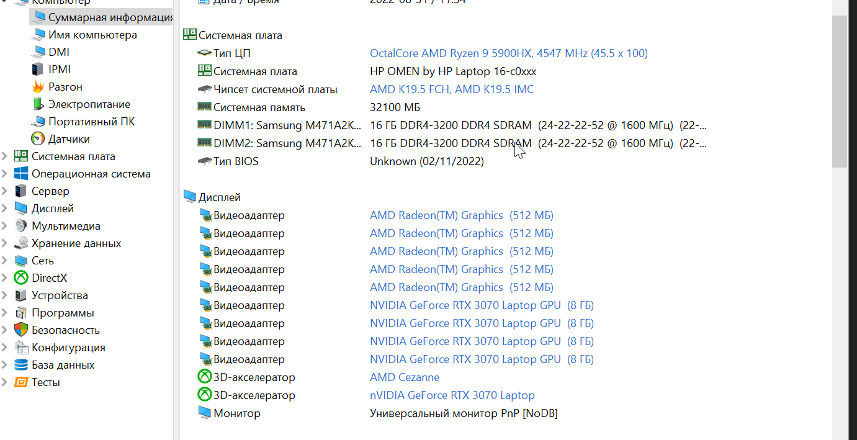
Task: Open the AMD Ryzen 9 5900HX link
Action: pyautogui.click(x=508, y=53)
